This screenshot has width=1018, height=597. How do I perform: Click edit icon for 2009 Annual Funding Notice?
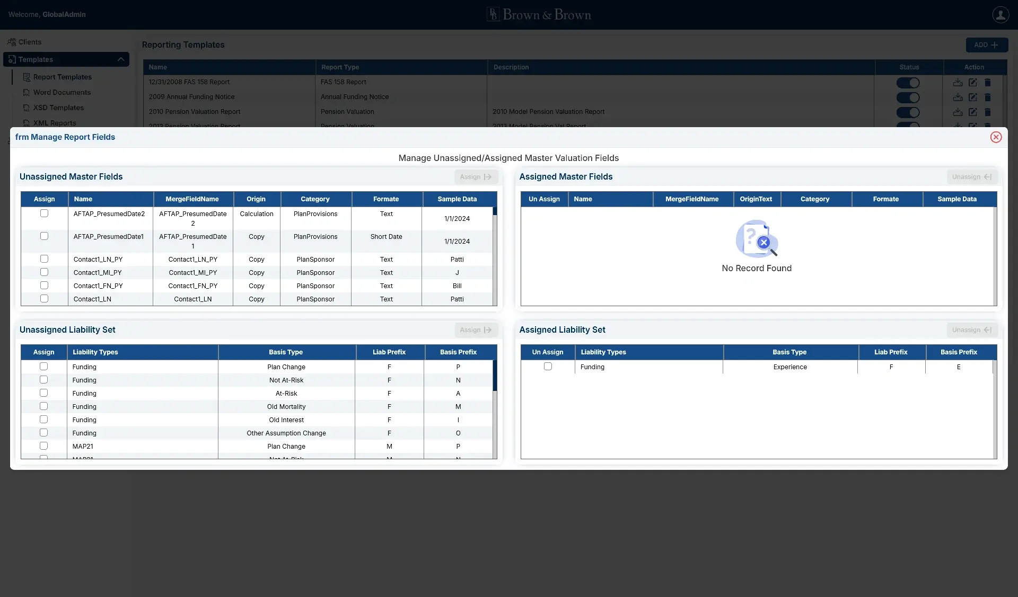point(972,97)
